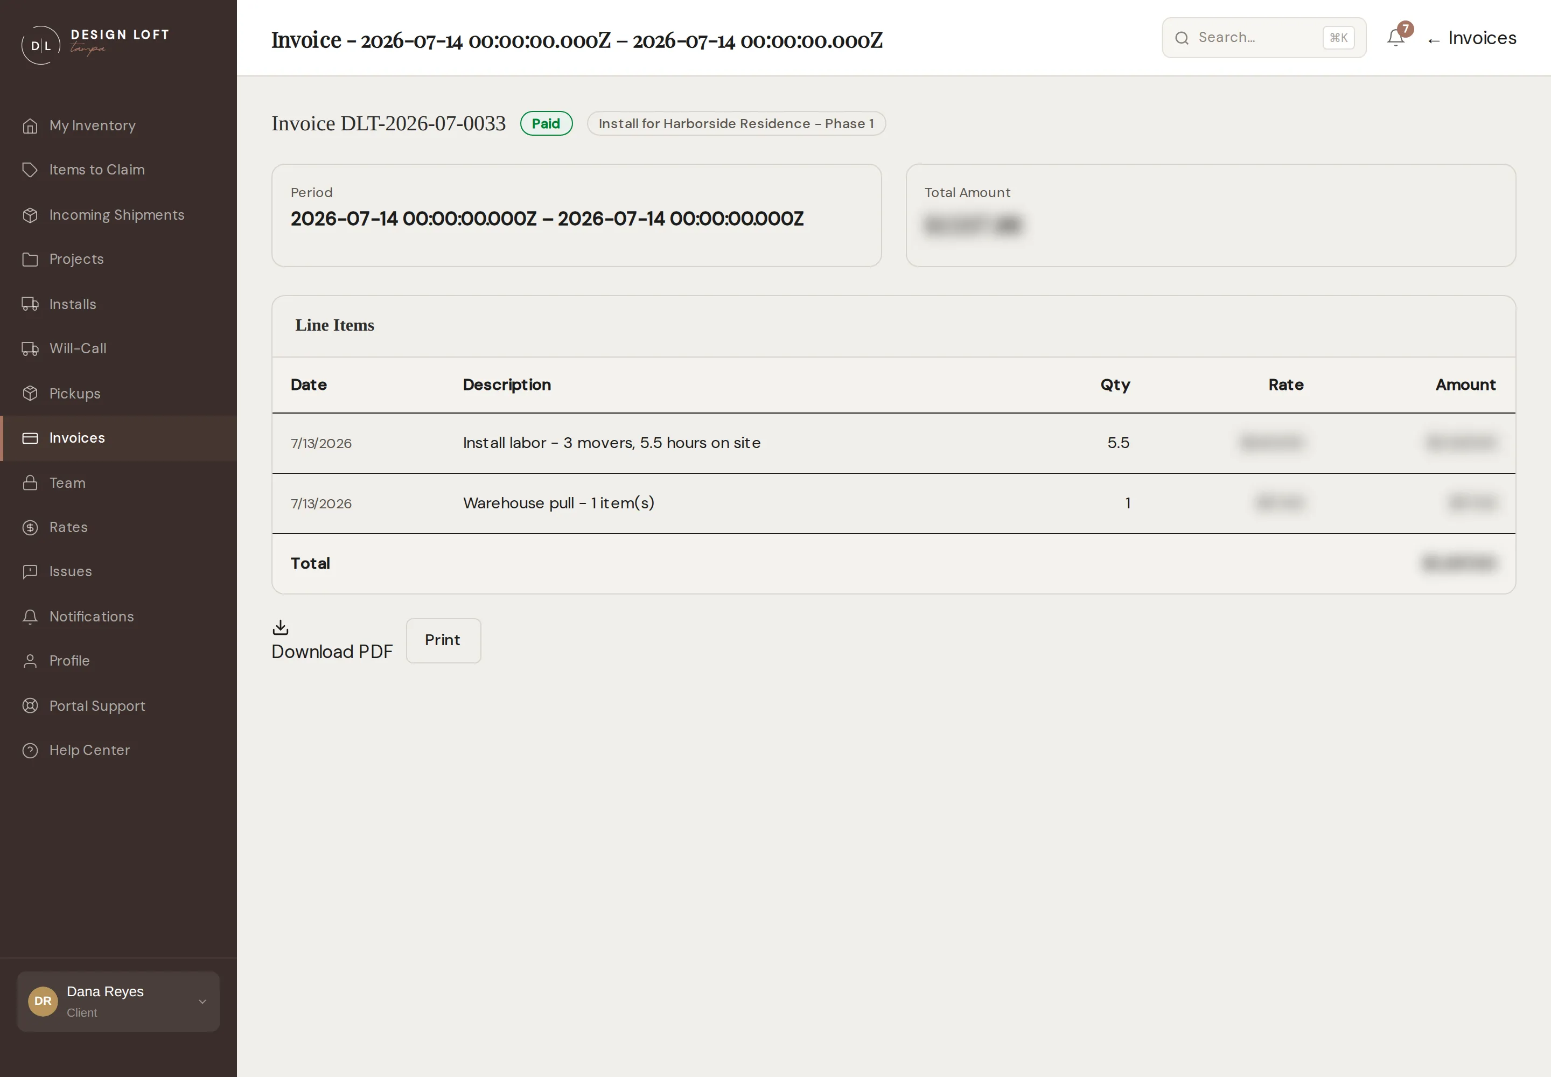1551x1077 pixels.
Task: Click the Notifications bell icon in sidebar
Action: tap(30, 617)
